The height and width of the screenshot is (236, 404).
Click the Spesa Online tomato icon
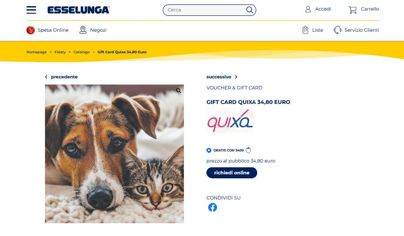[x=31, y=30]
